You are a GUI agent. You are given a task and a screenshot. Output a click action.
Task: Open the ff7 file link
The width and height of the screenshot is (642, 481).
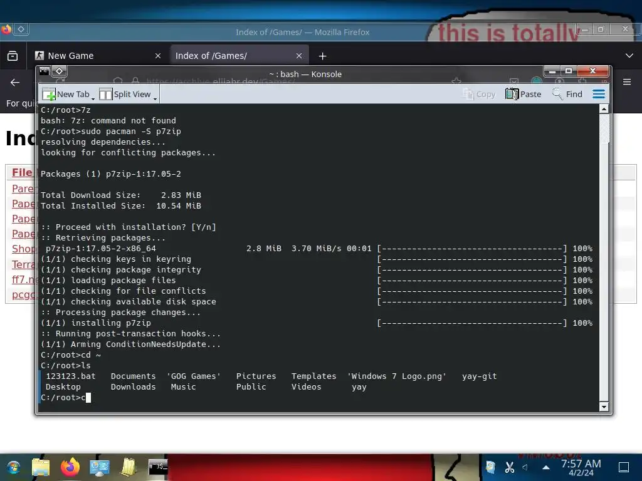pyautogui.click(x=24, y=279)
